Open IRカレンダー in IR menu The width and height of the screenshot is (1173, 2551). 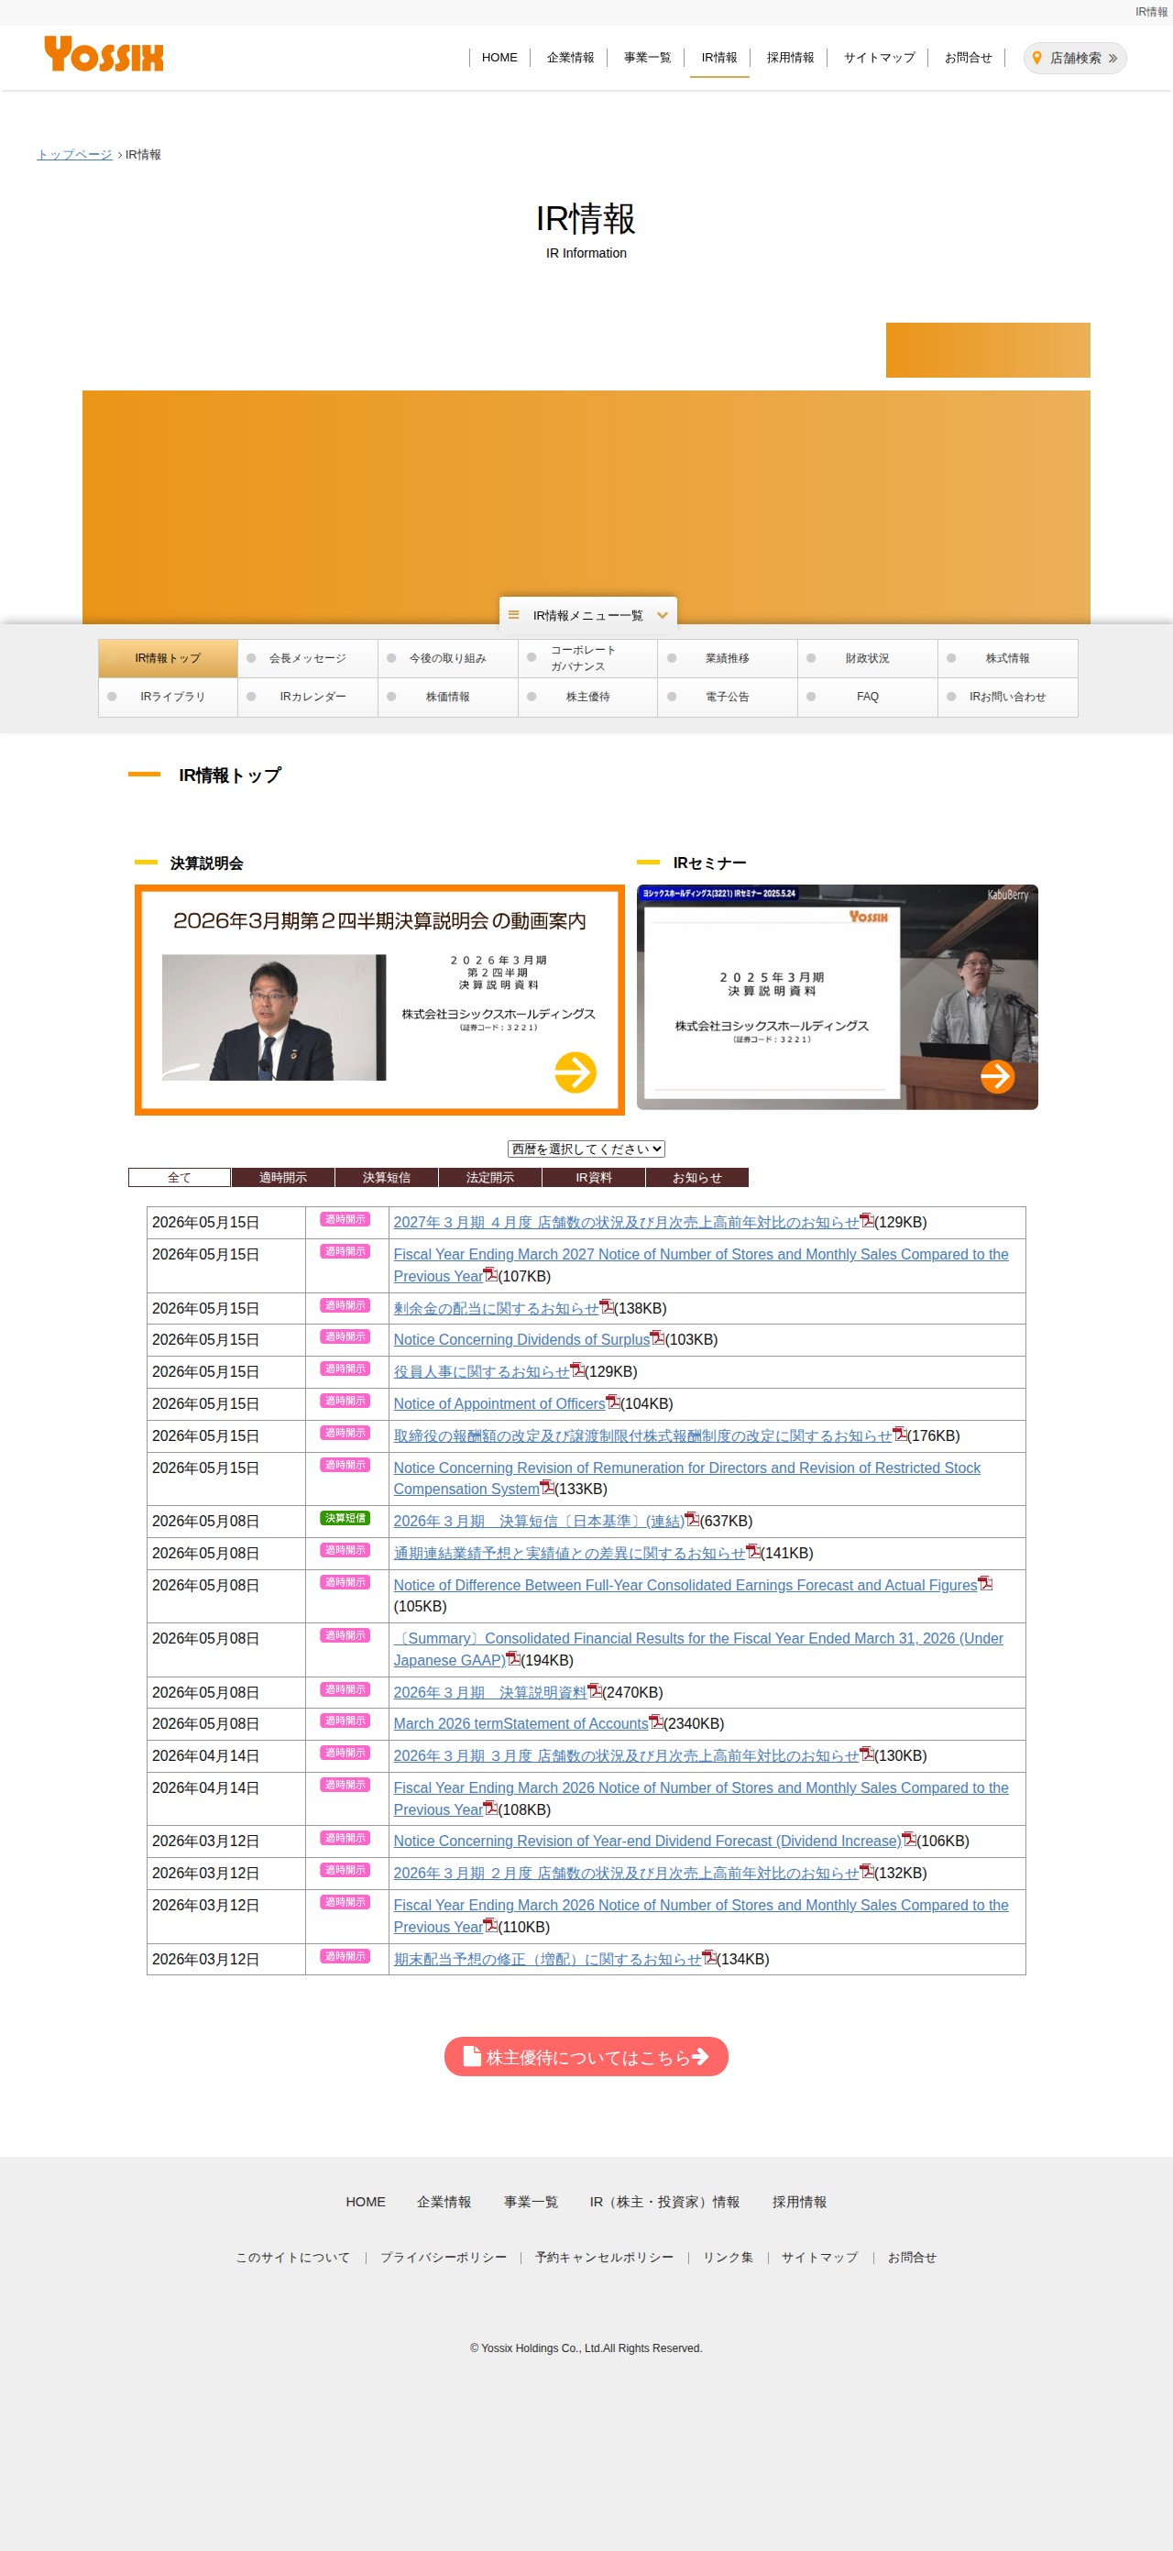coord(308,698)
